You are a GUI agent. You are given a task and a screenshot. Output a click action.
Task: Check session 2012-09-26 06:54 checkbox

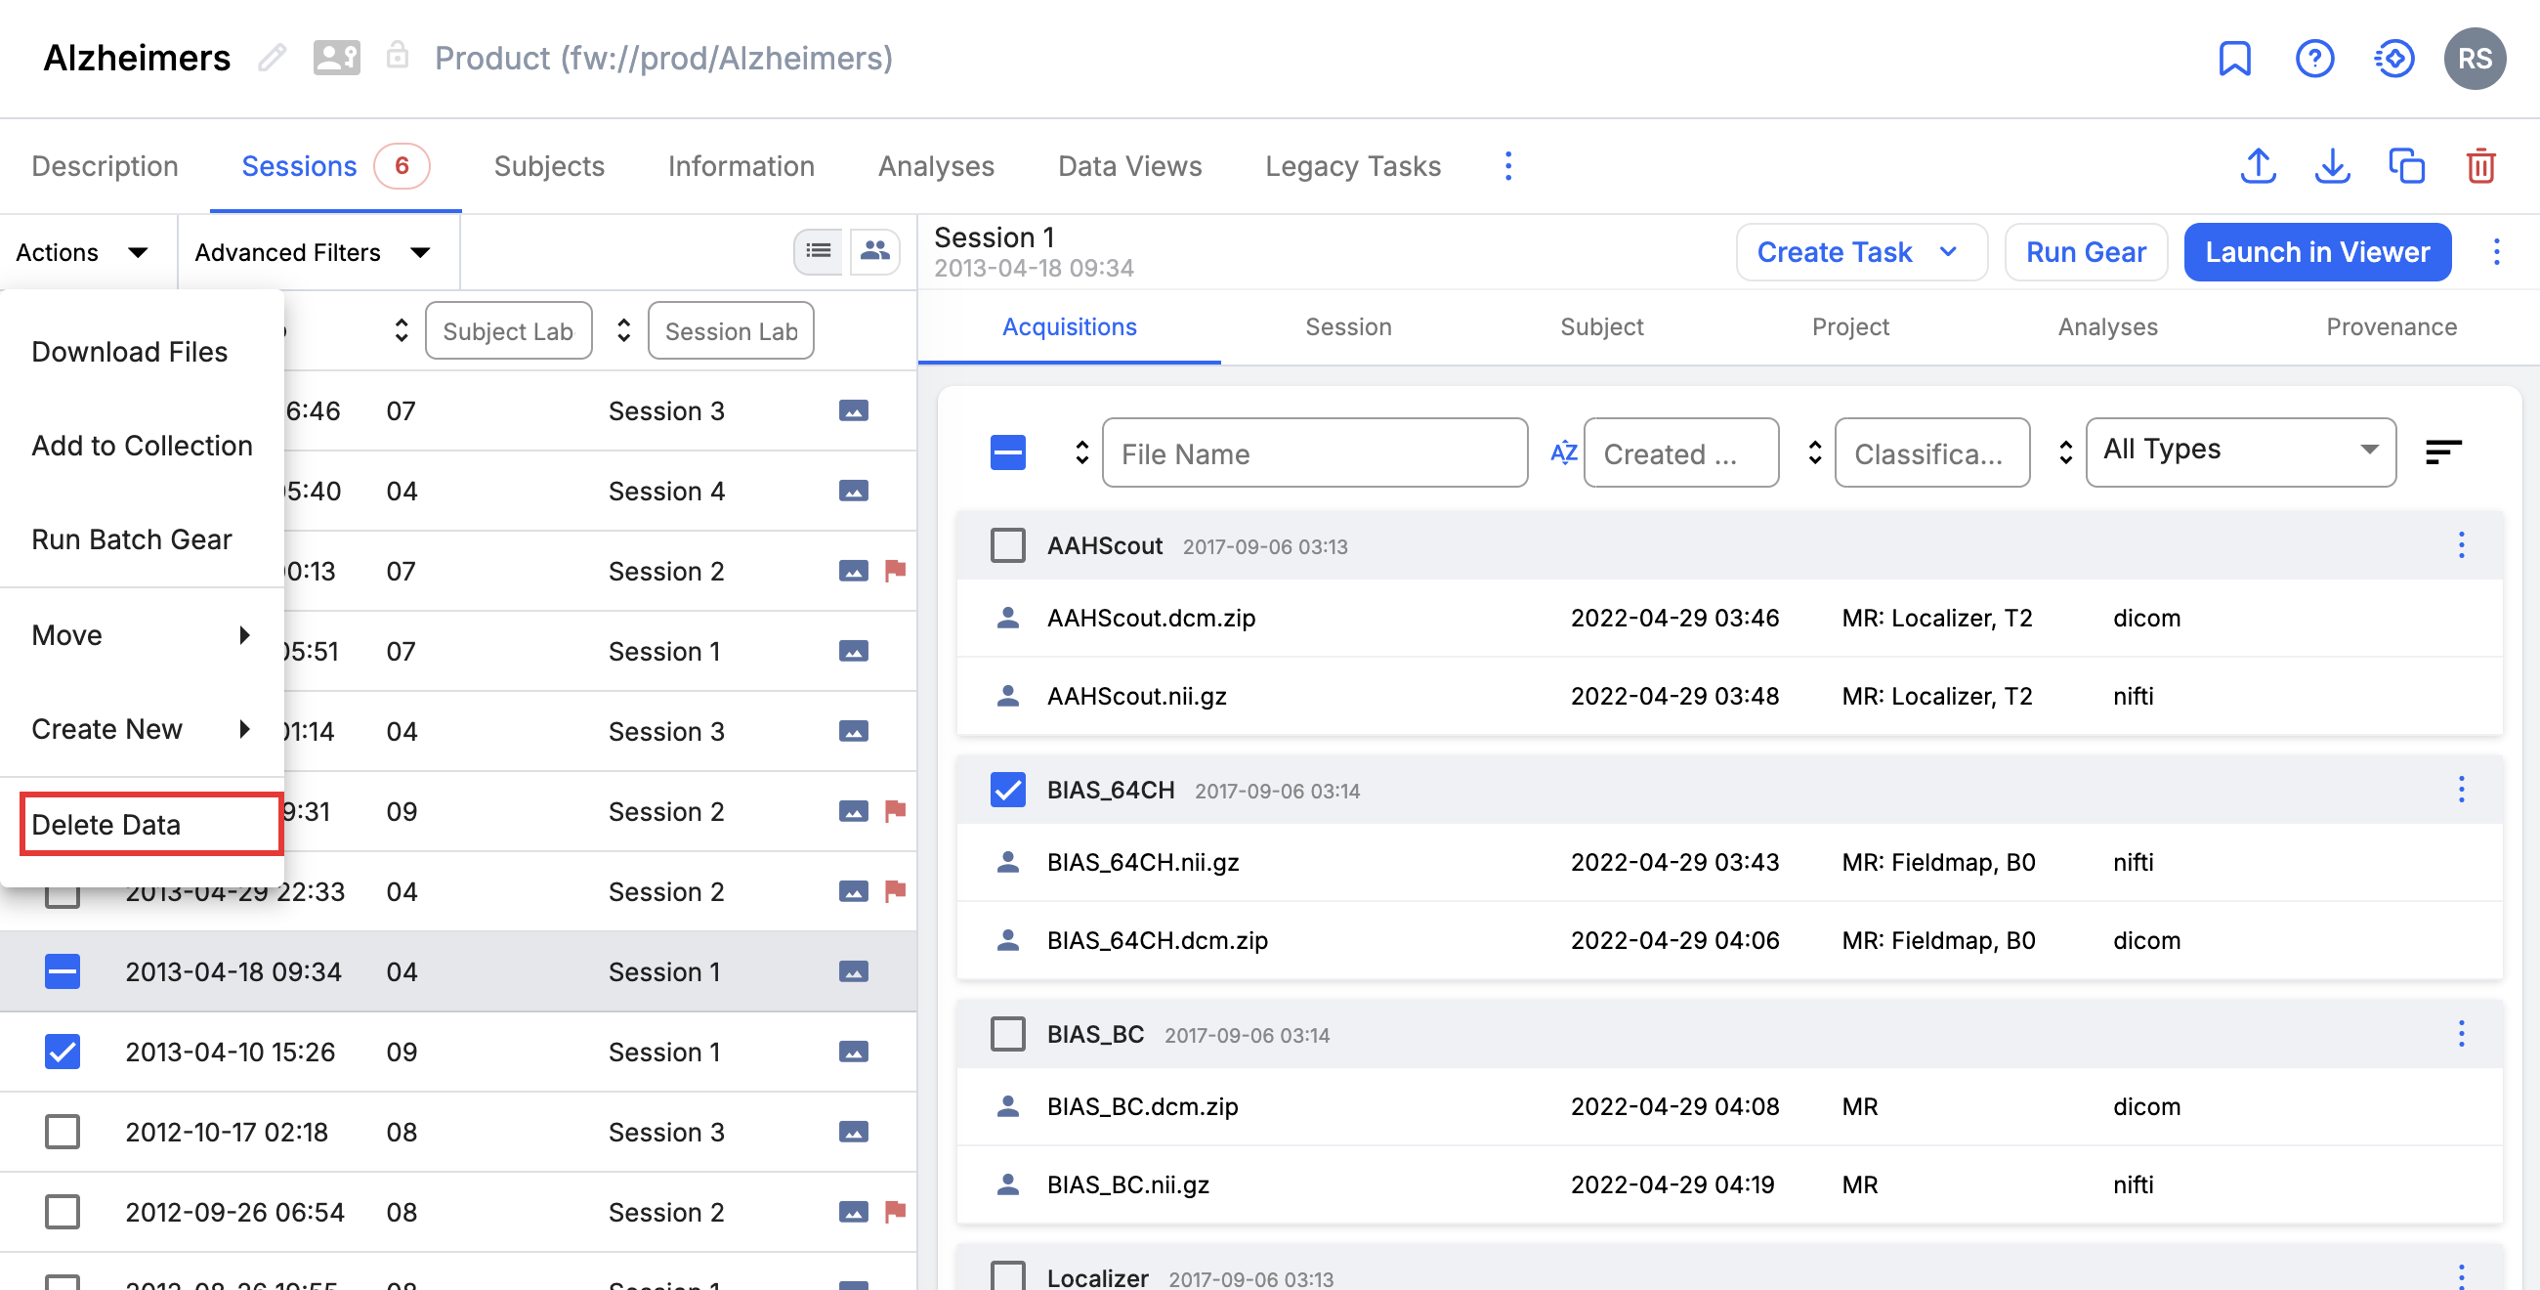tap(63, 1211)
